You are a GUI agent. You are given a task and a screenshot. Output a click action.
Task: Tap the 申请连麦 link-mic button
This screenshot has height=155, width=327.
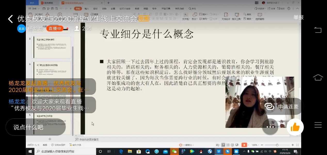pos(282,106)
